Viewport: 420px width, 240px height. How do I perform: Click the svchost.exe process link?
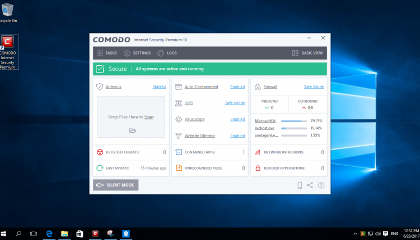point(264,128)
